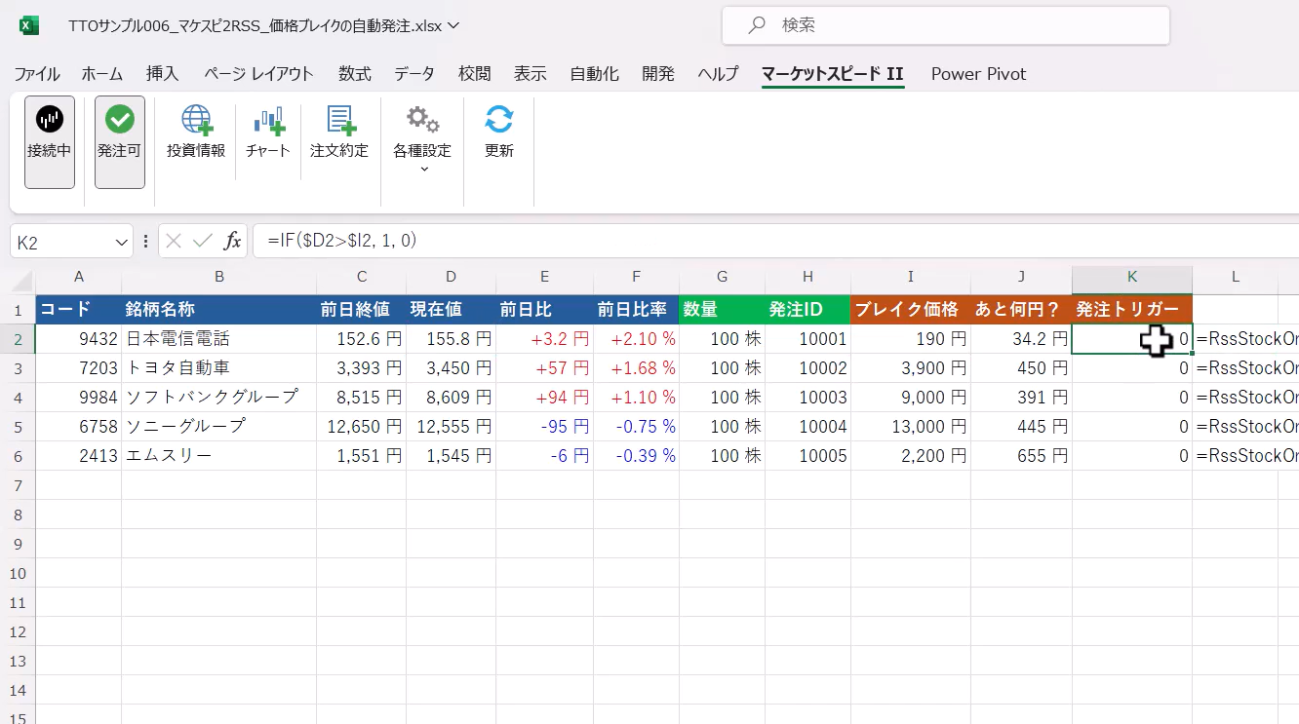
Task: Select the ソニーグループ cell
Action: (x=219, y=427)
